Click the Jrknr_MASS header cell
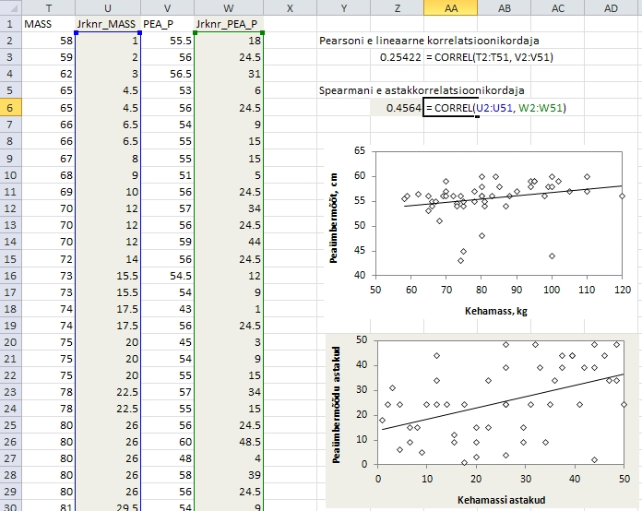Image resolution: width=642 pixels, height=511 pixels. [x=108, y=24]
